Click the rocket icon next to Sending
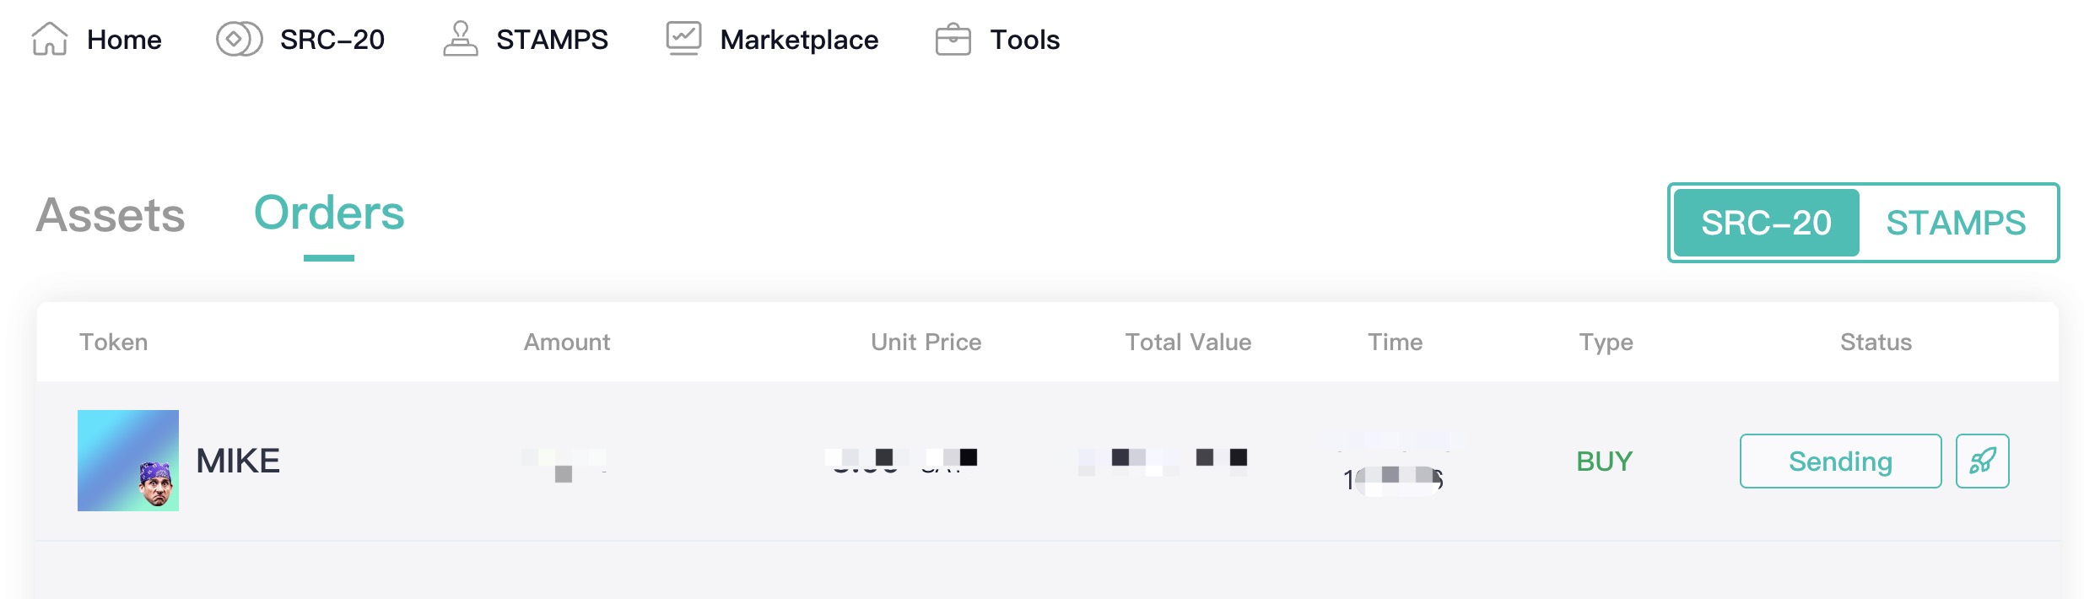Image resolution: width=2084 pixels, height=599 pixels. (1982, 461)
